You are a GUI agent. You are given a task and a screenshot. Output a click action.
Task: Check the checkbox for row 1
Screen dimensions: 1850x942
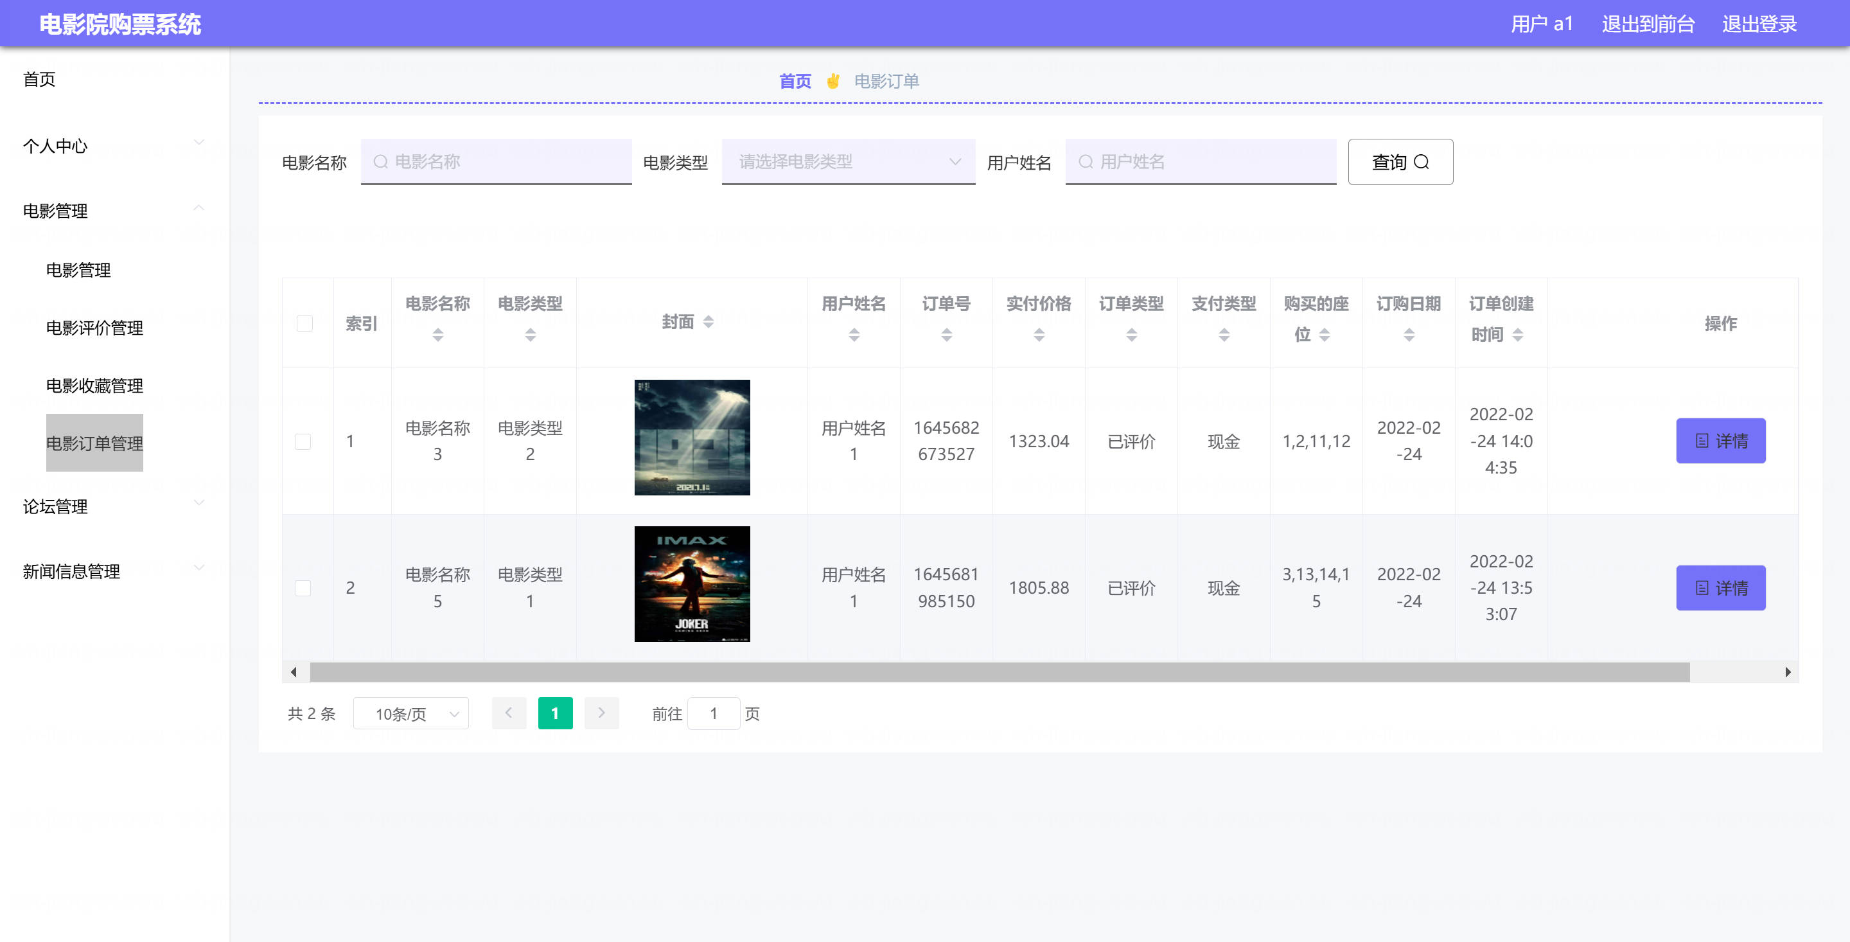303,441
